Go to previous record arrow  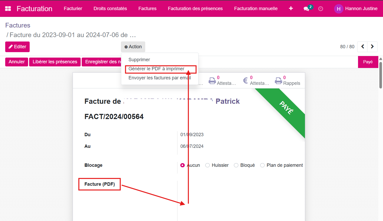(x=362, y=47)
